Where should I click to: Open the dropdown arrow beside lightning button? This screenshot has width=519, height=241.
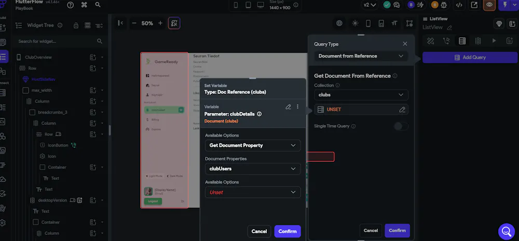click(515, 5)
